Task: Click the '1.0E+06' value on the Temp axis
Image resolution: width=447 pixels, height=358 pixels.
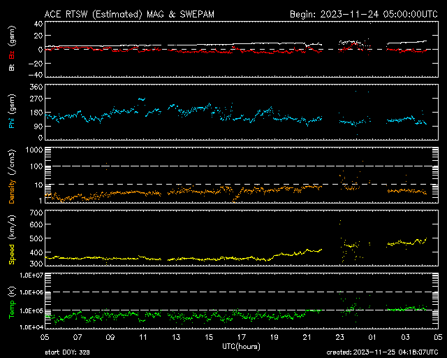Action: pos(31,293)
